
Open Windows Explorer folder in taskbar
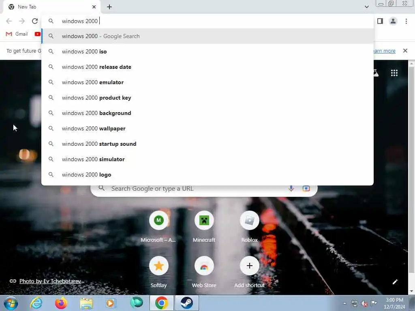pos(86,304)
